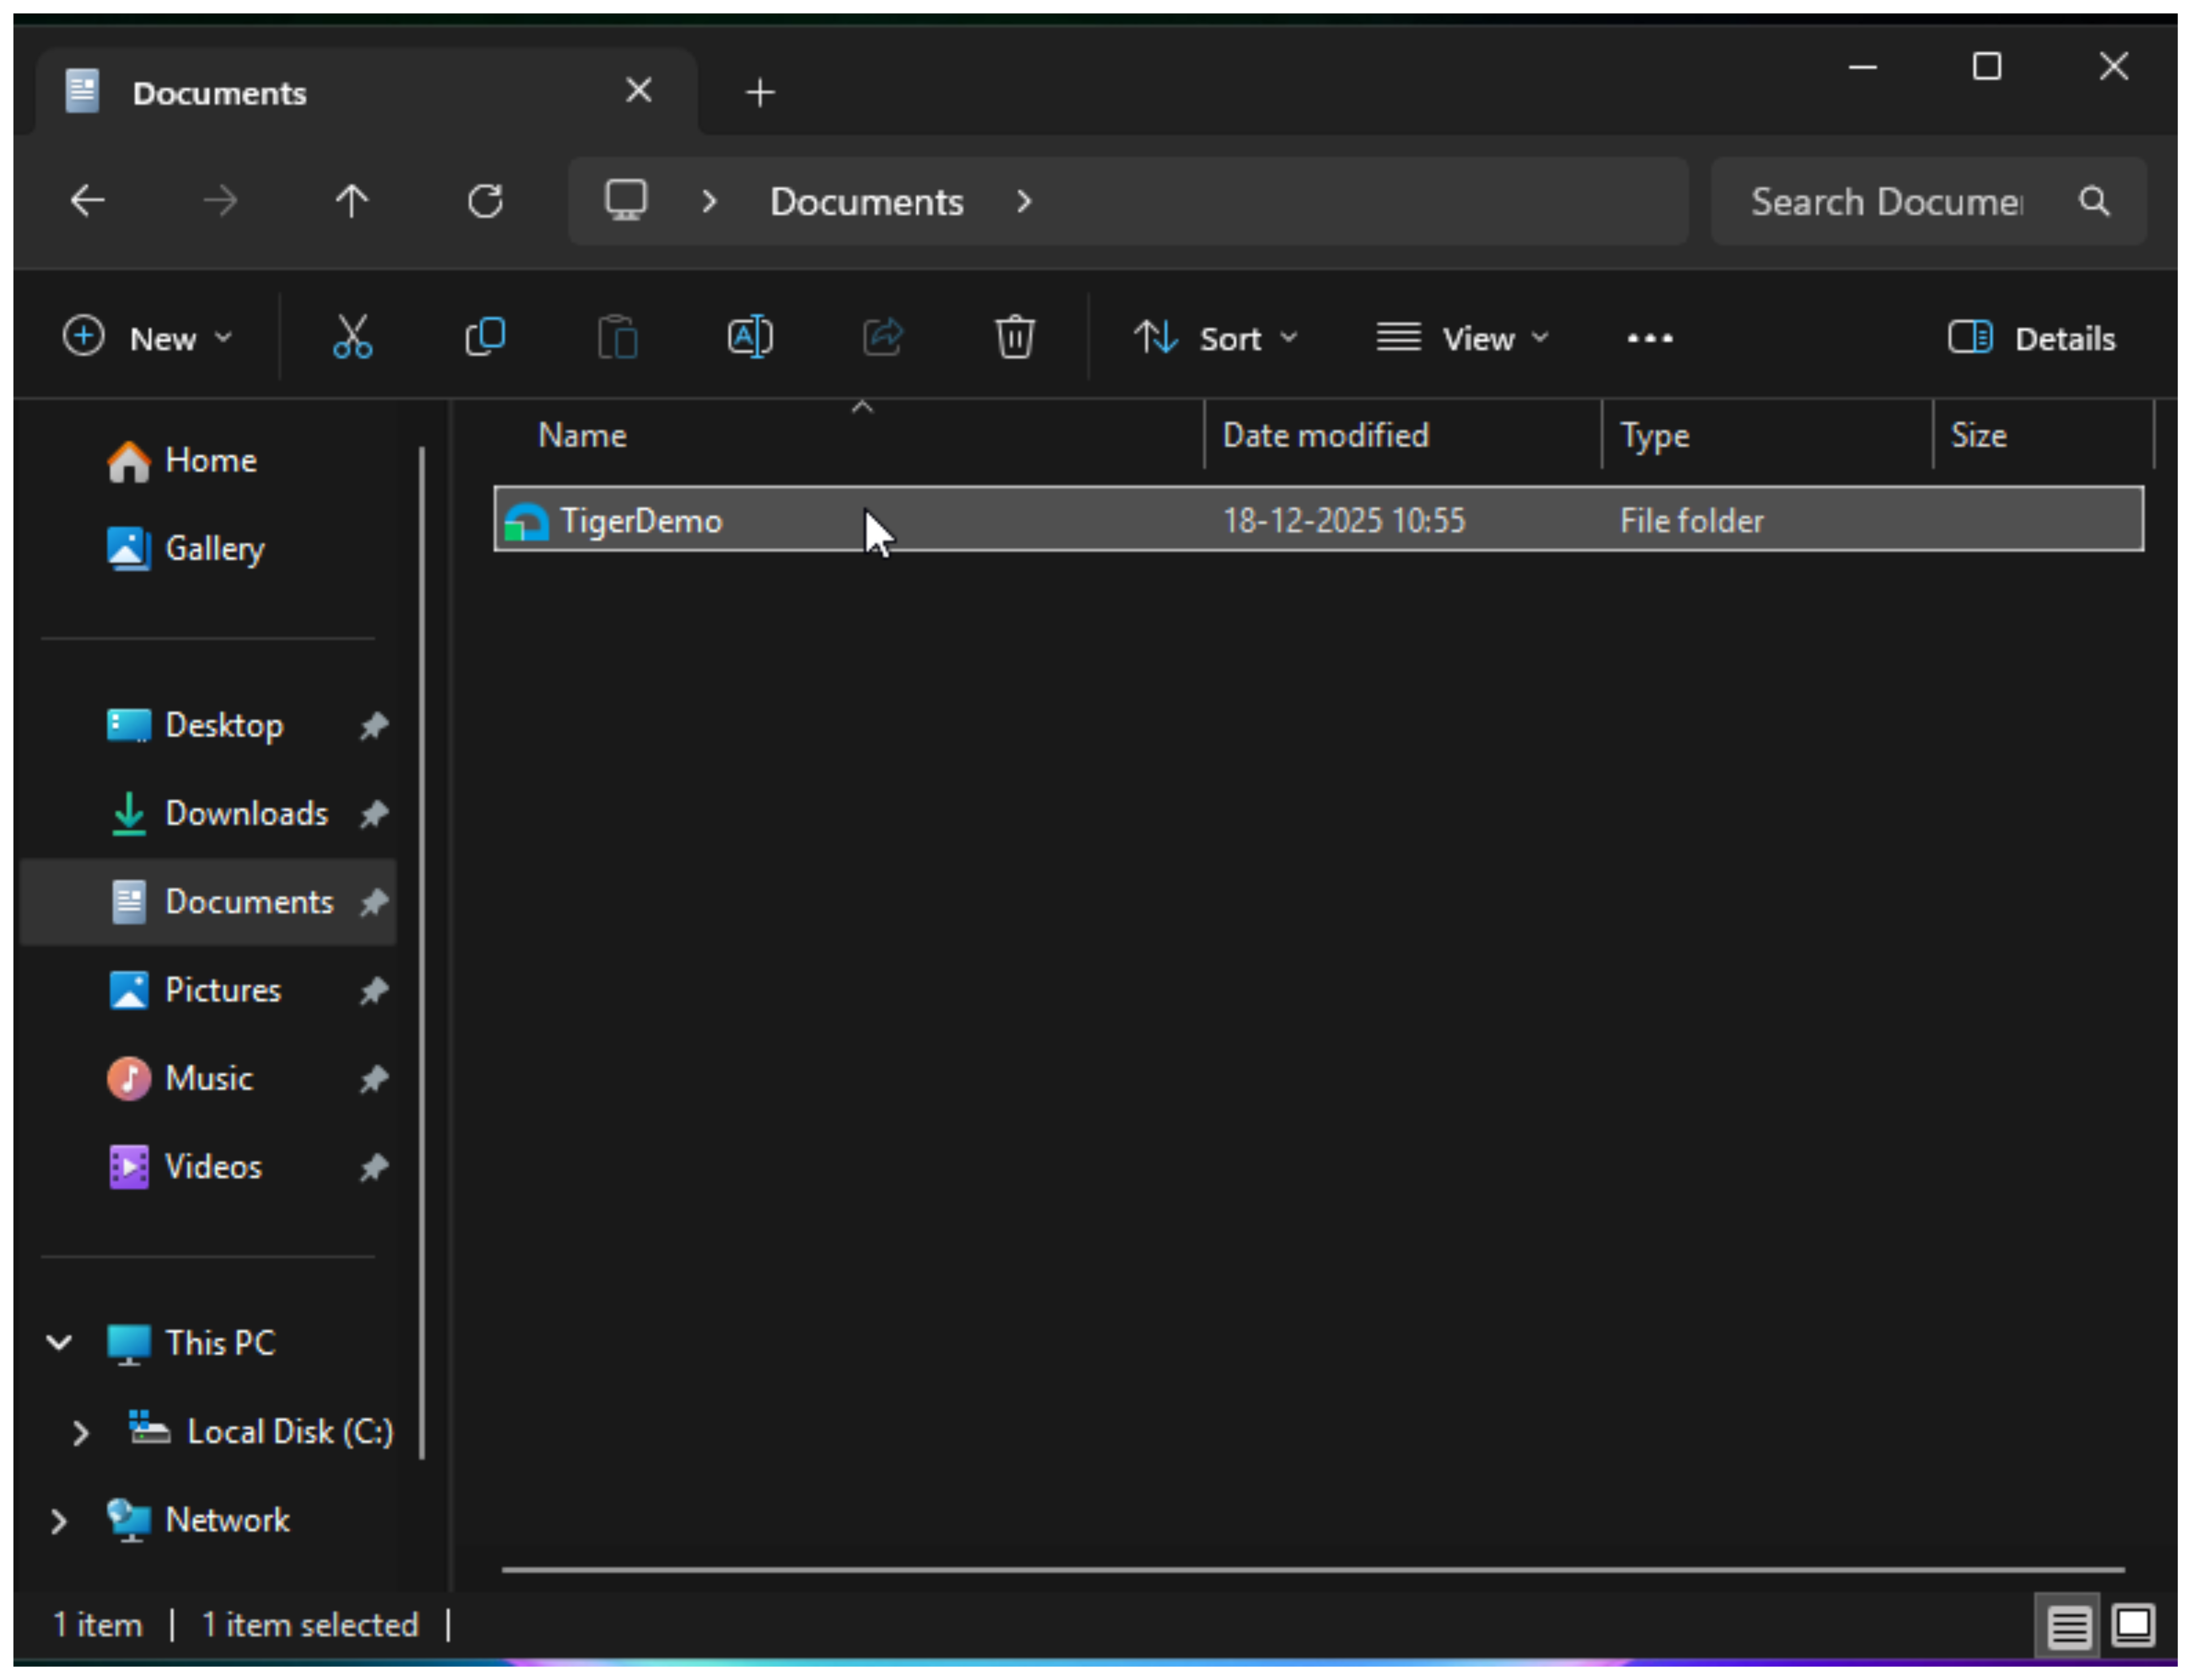Screen dimensions: 2191x1680
Task: Open the Sort dropdown
Action: coord(1215,339)
